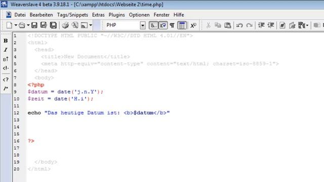Click the document icon left of Datei
The image size is (324, 182).
9,15
